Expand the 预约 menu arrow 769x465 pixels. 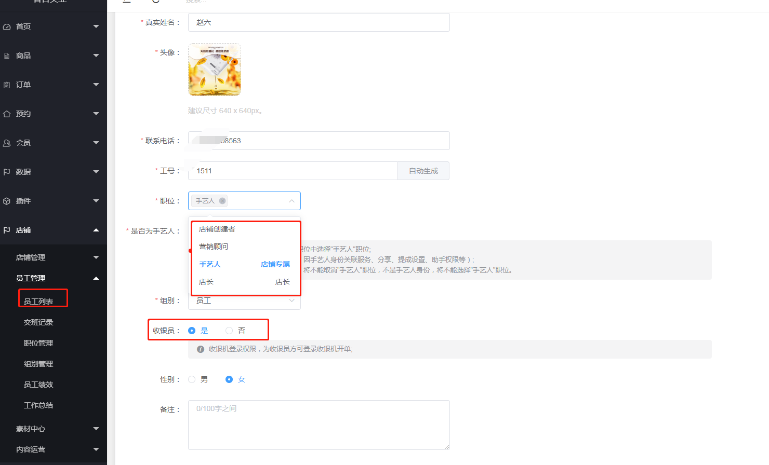point(96,114)
